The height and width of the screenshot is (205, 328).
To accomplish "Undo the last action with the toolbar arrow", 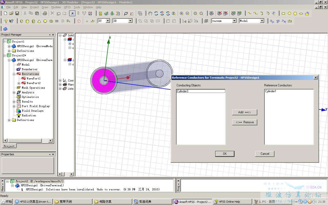I will [x=58, y=13].
